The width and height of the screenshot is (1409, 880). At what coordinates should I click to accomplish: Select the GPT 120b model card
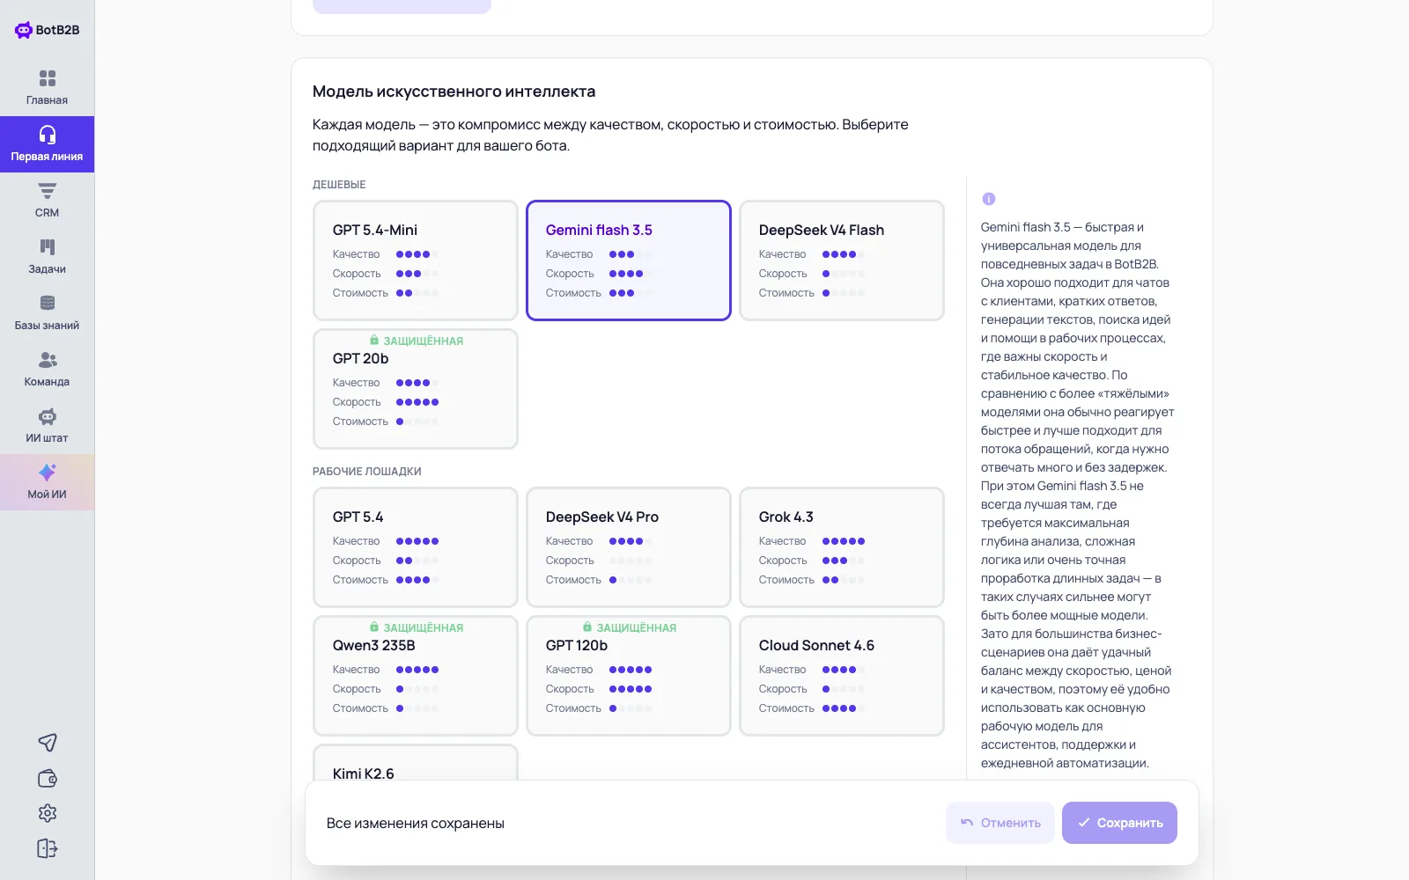click(629, 676)
